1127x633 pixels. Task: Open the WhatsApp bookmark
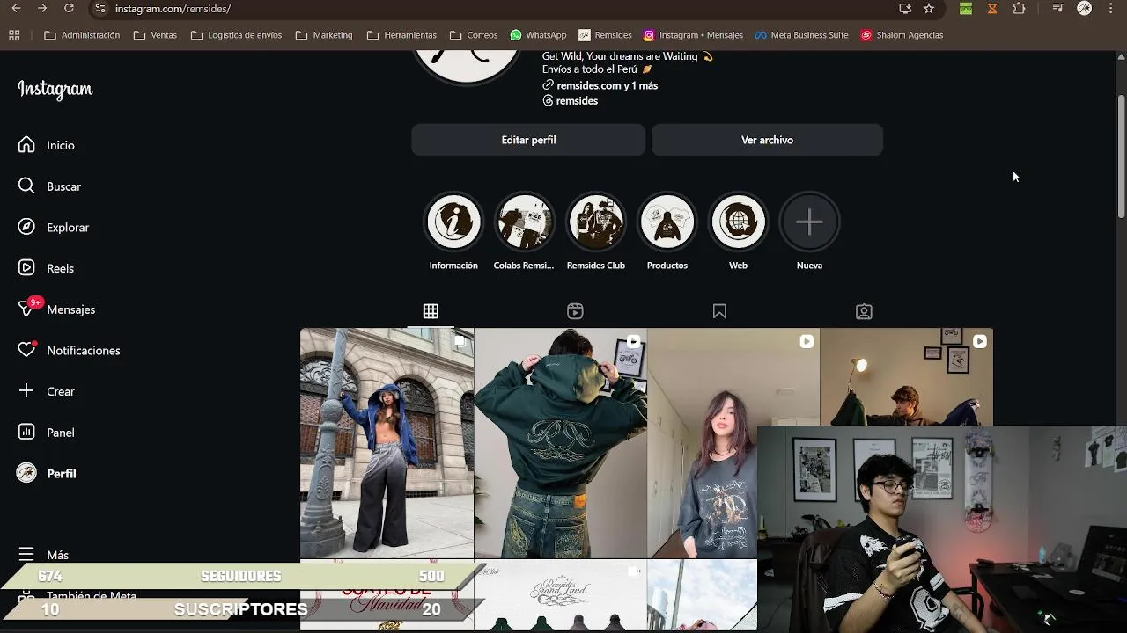tap(538, 35)
